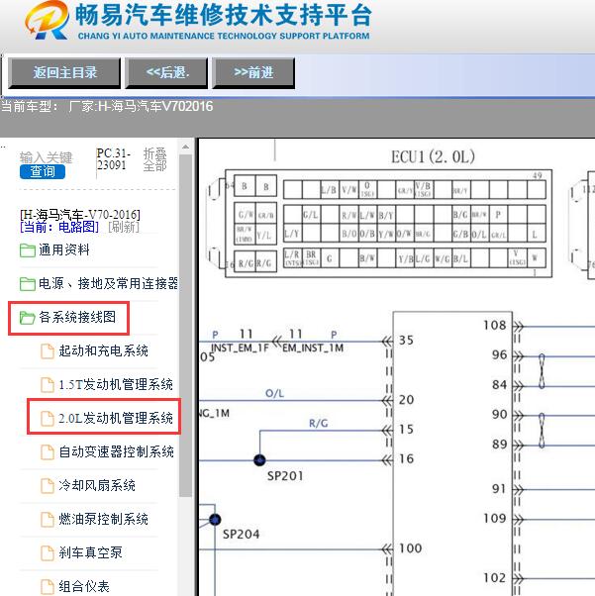
Task: Click ECU pin 100 label
Action: click(x=410, y=548)
